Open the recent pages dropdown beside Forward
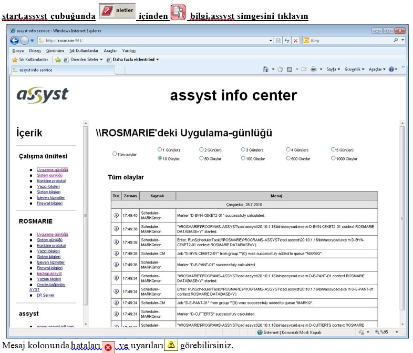The width and height of the screenshot is (413, 353). [32, 41]
